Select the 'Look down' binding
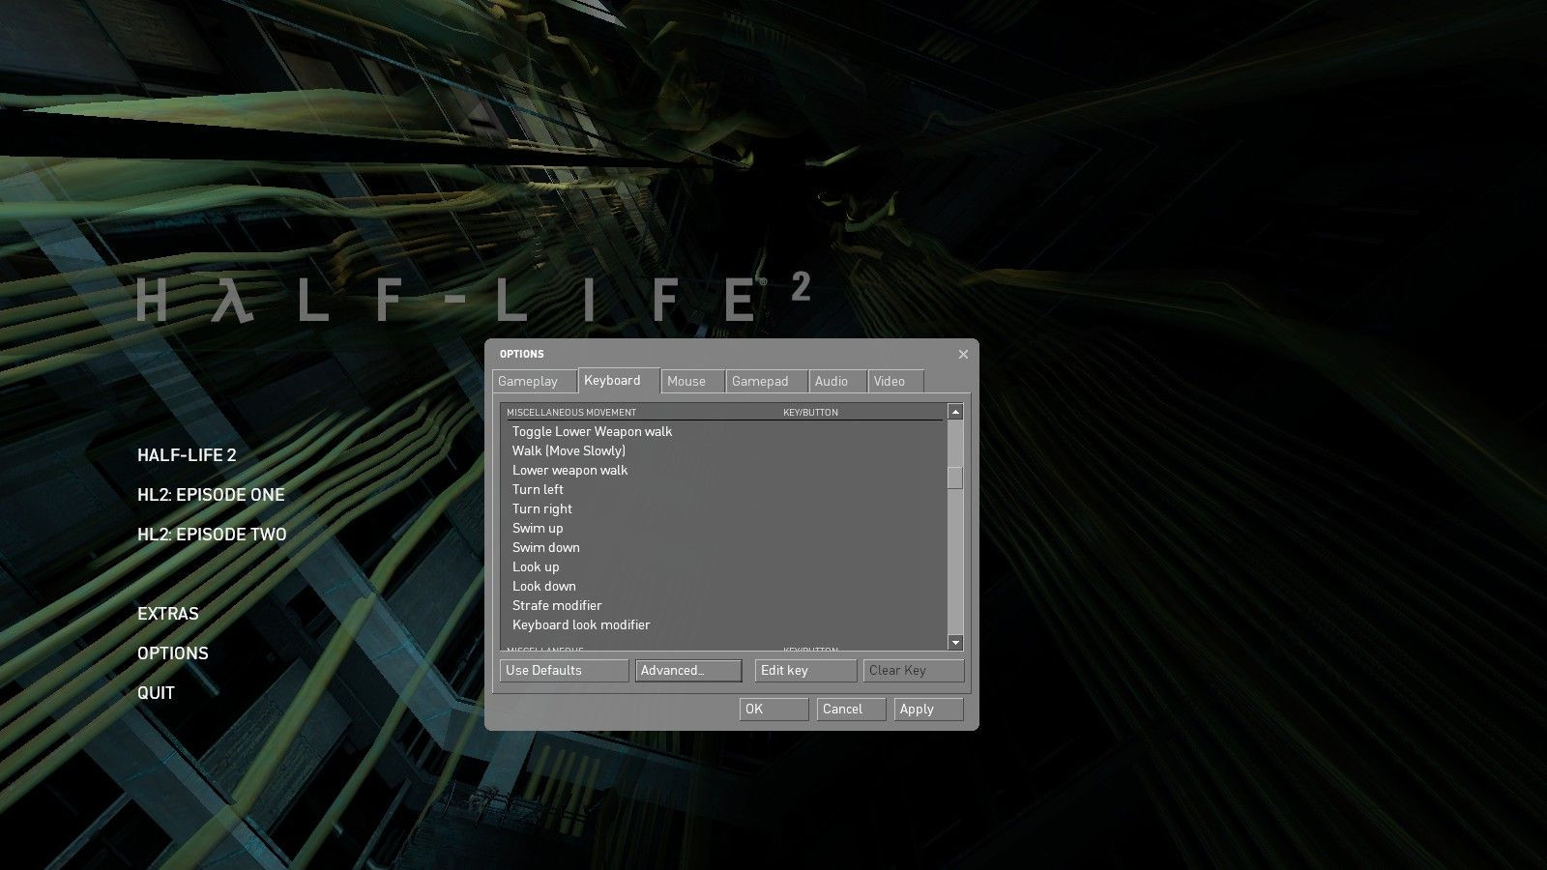The height and width of the screenshot is (870, 1547). point(724,586)
